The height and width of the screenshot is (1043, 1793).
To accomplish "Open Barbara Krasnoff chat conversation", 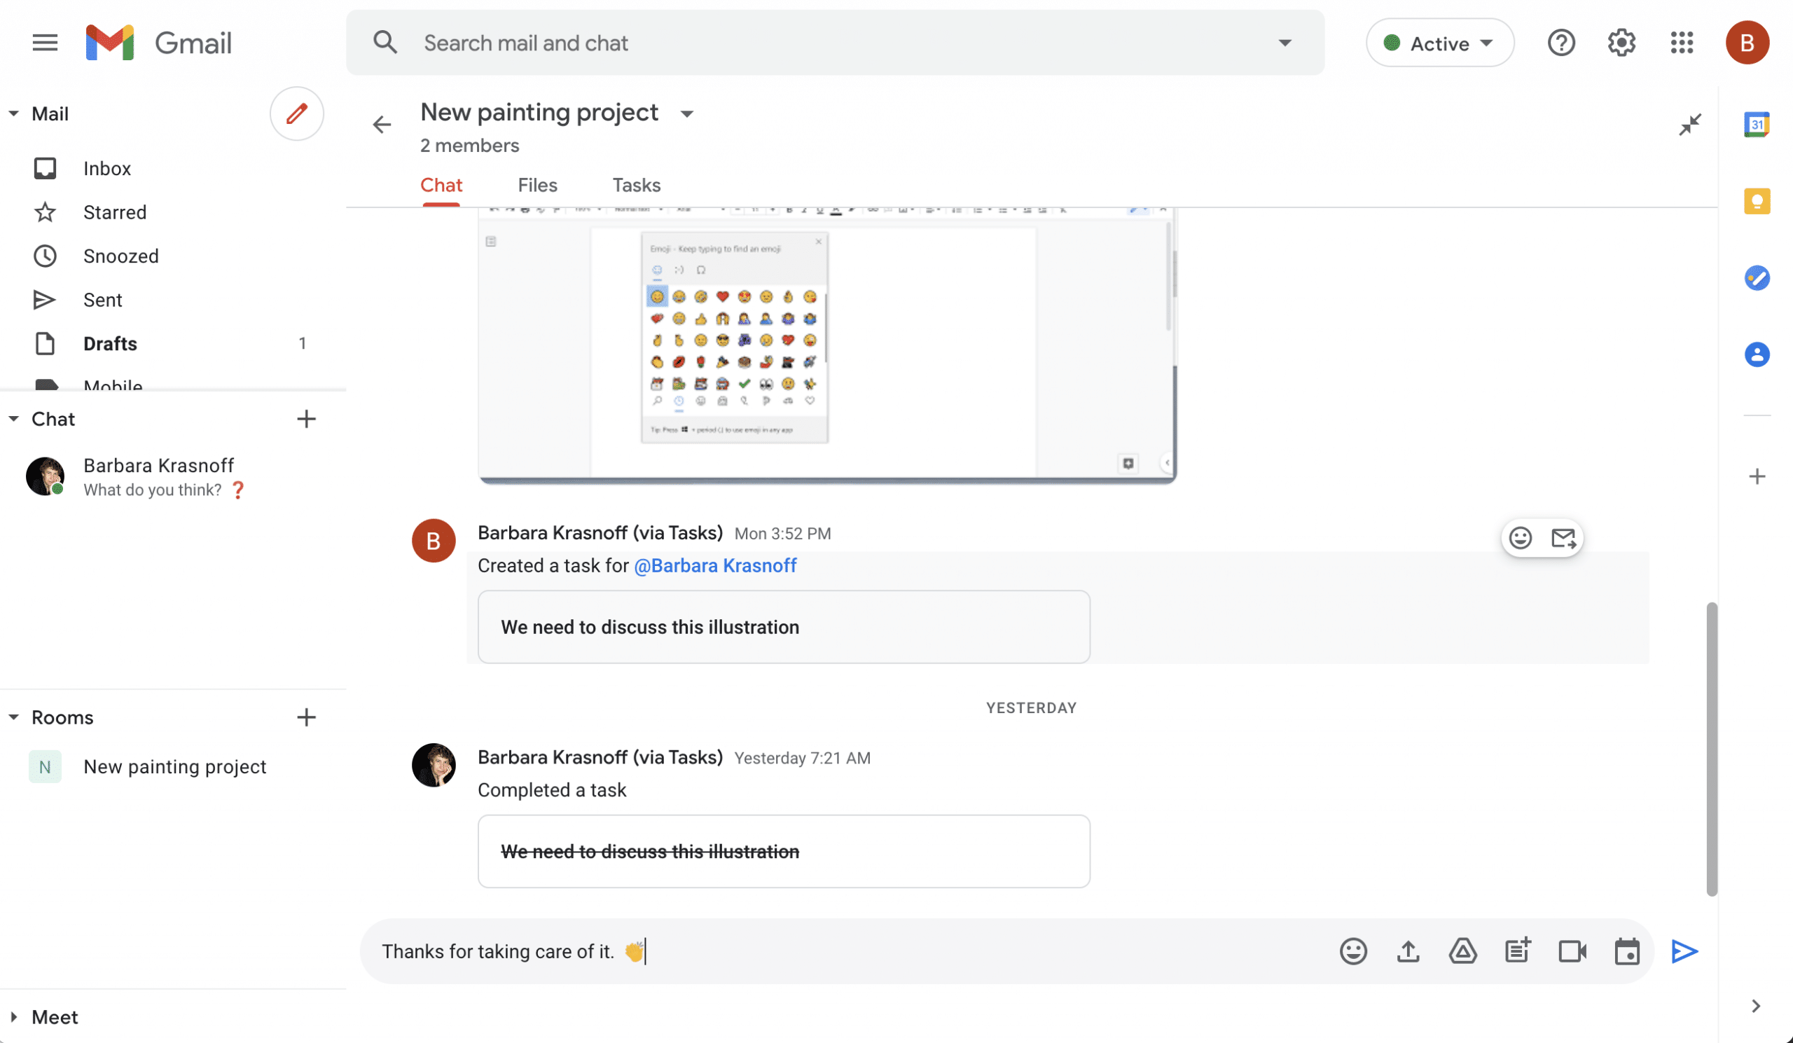I will (158, 477).
